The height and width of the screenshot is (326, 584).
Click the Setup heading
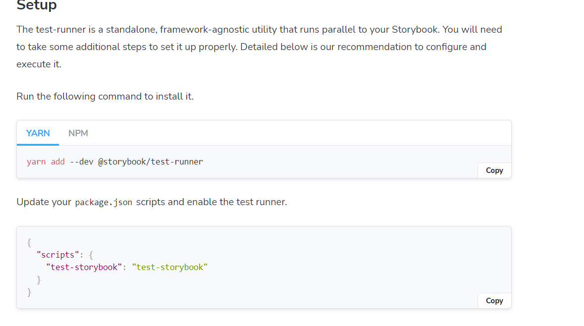pyautogui.click(x=37, y=6)
